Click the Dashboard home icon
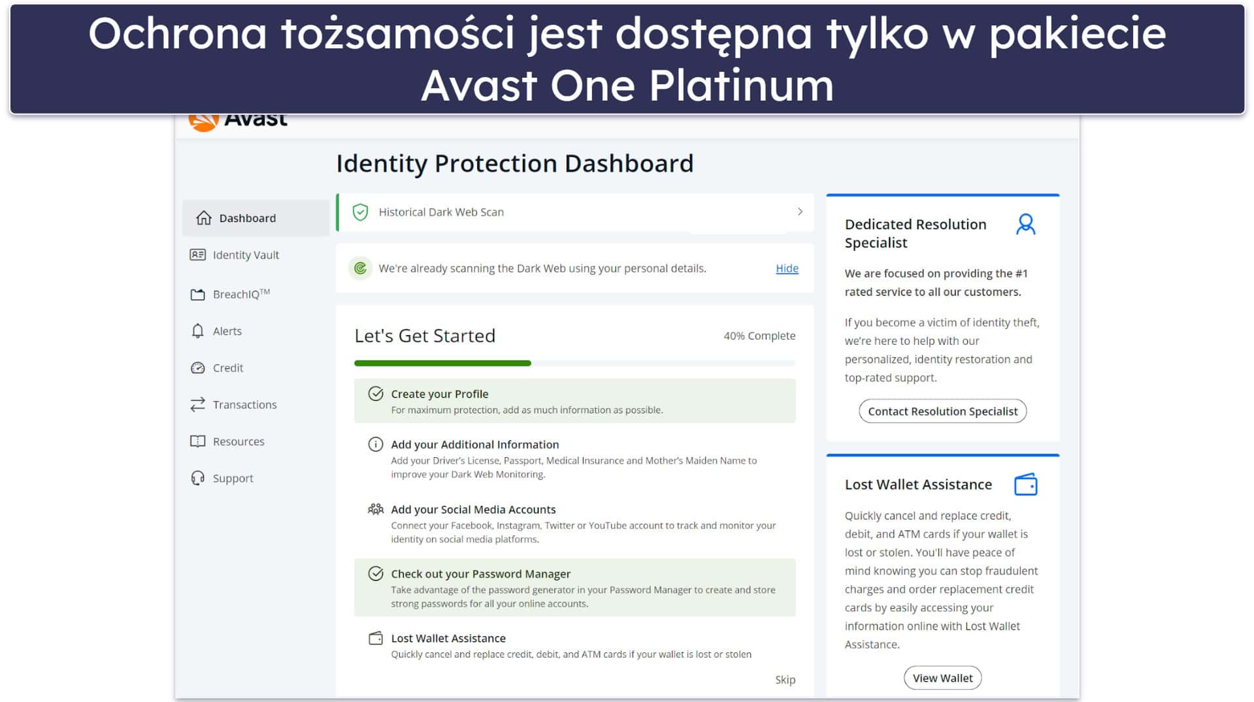1254x702 pixels. [204, 217]
